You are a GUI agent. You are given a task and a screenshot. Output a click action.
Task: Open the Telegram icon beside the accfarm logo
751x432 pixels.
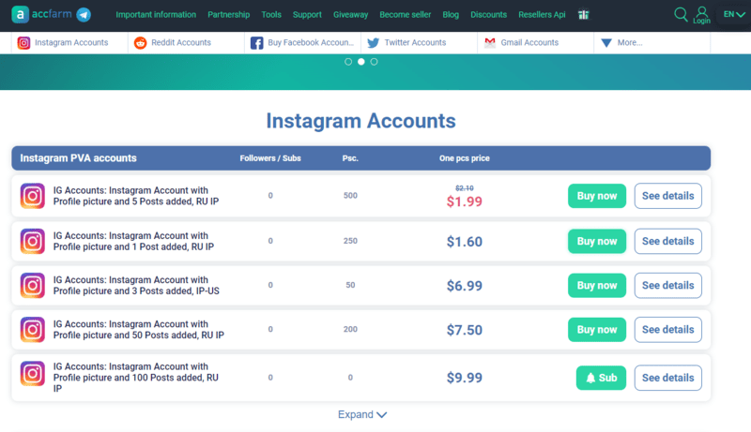(84, 15)
